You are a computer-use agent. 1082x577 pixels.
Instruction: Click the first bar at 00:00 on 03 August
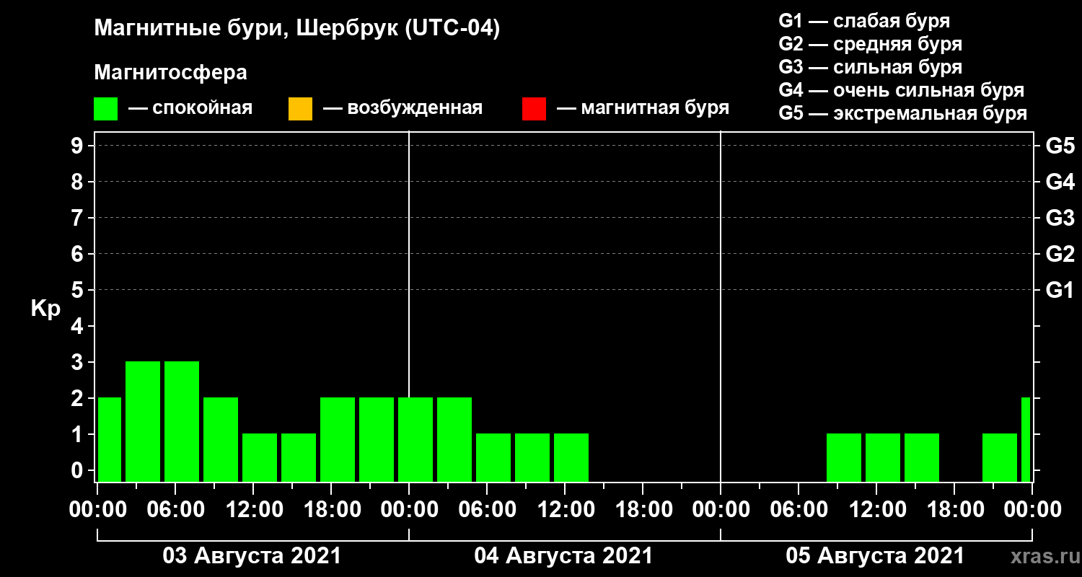click(110, 439)
